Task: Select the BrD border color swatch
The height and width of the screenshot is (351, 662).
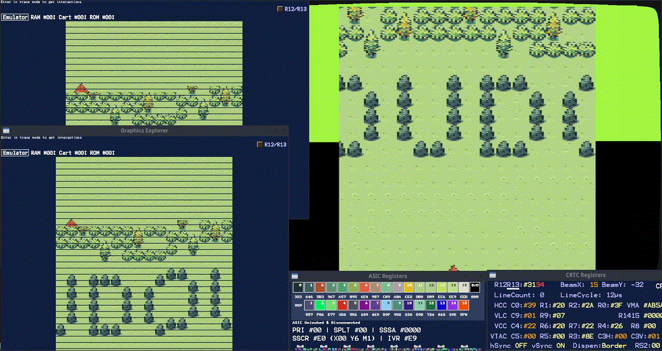Action: (x=475, y=286)
